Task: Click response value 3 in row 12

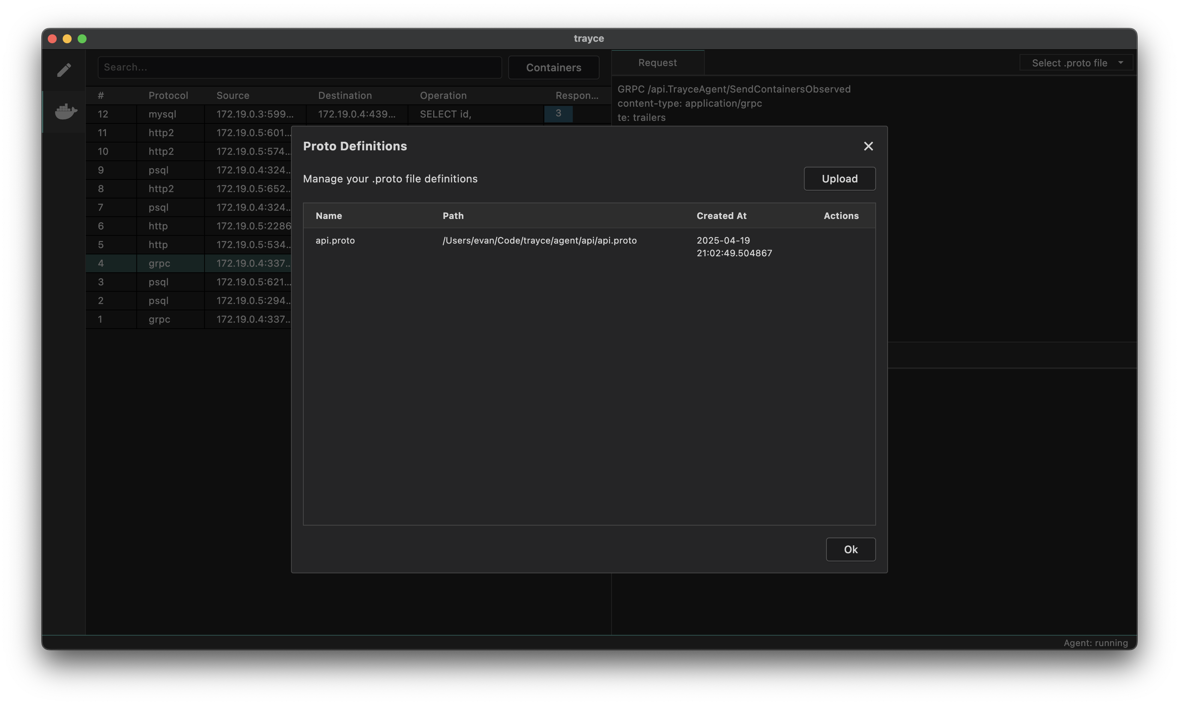Action: [x=558, y=113]
